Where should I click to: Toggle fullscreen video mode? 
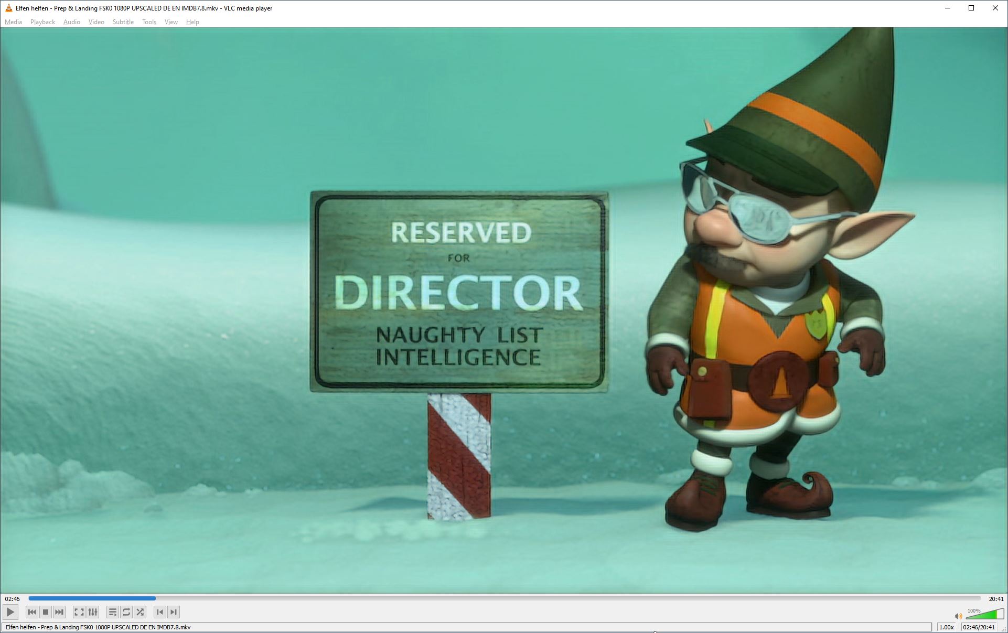pyautogui.click(x=79, y=612)
